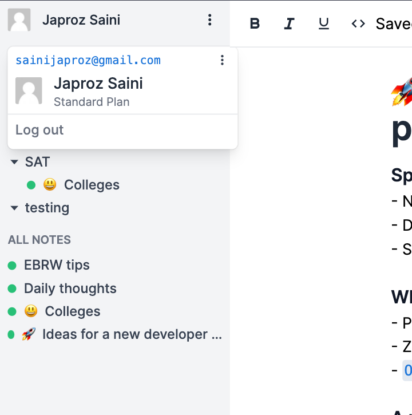
Task: Click the sainijaproz@gmail.com email link
Action: pyautogui.click(x=88, y=60)
